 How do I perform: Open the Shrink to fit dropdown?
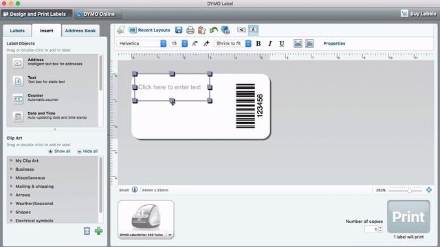tap(248, 43)
